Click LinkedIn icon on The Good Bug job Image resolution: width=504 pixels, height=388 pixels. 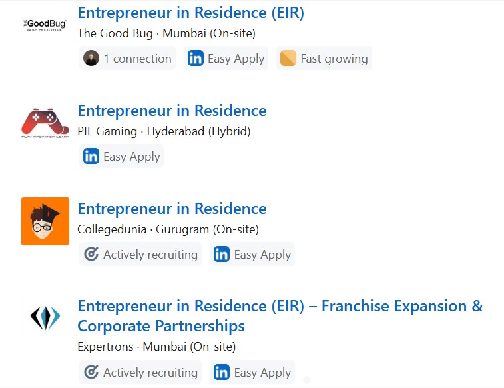tap(196, 59)
